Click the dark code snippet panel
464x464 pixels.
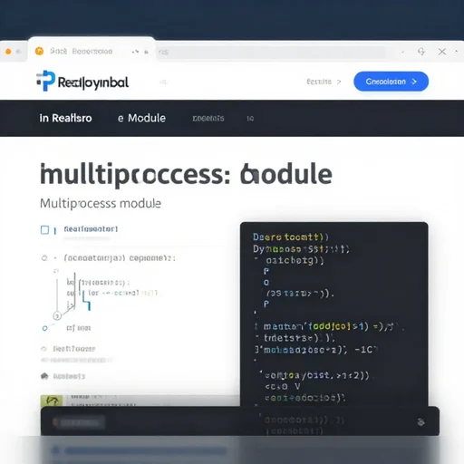point(333,315)
